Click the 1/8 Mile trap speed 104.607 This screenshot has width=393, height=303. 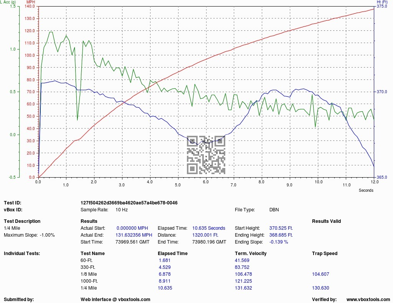321,274
